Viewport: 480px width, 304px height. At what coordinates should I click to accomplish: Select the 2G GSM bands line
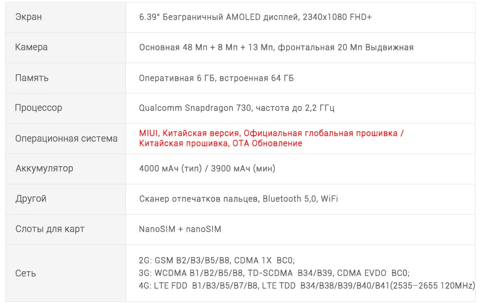click(x=217, y=260)
